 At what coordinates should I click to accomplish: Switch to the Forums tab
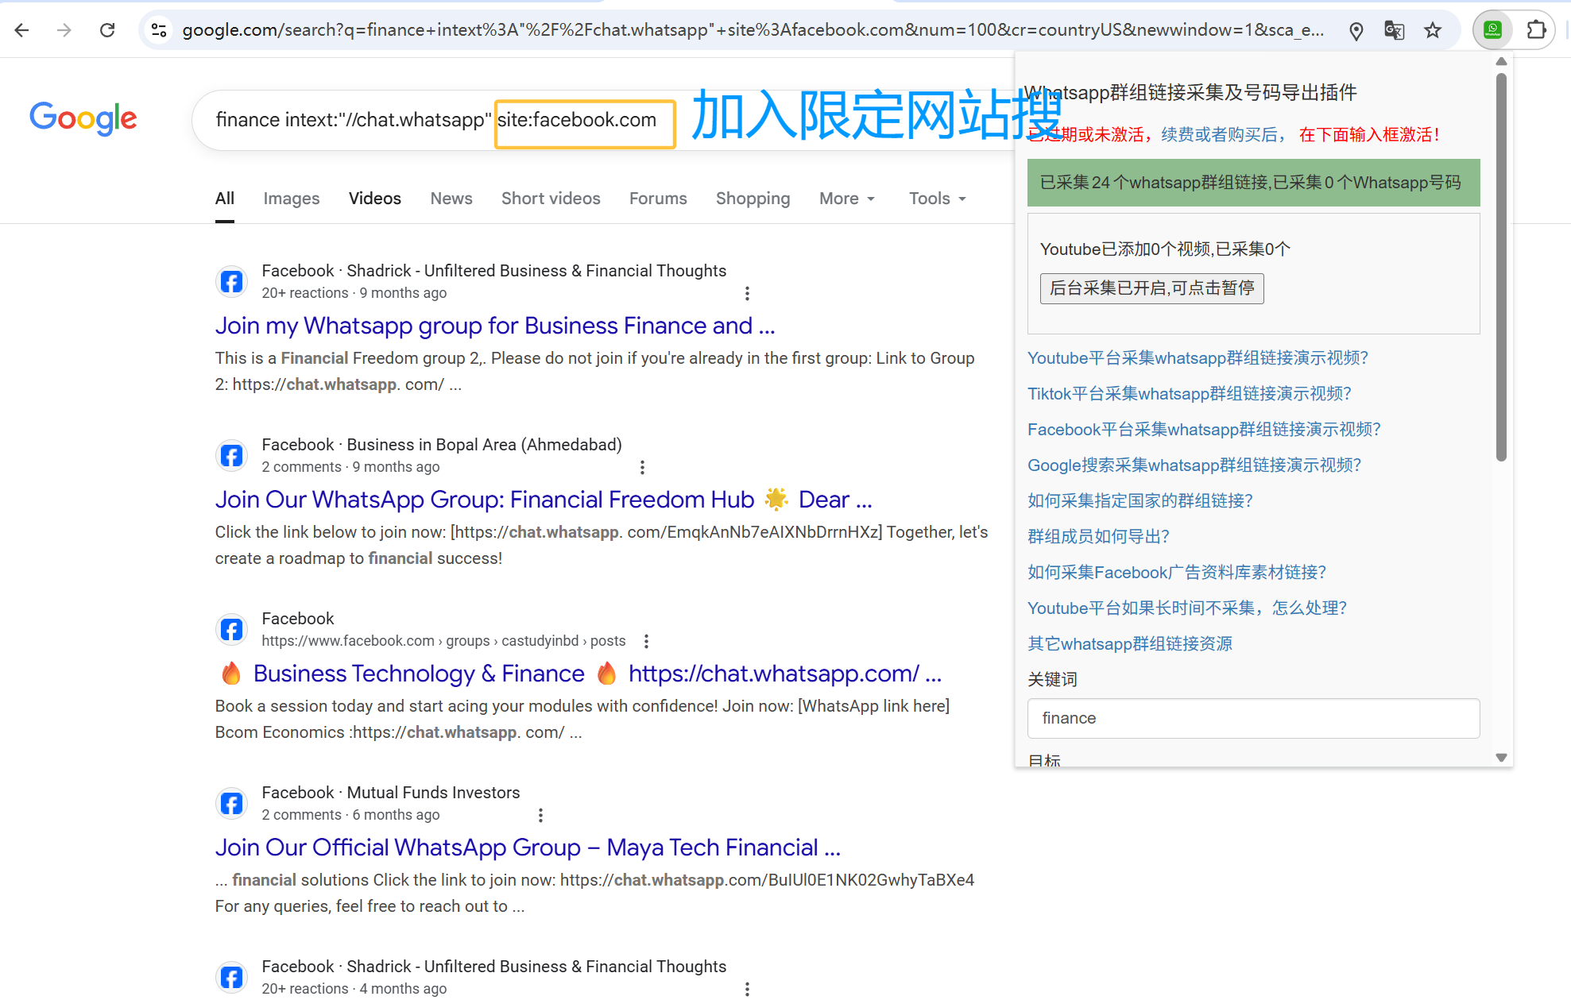pyautogui.click(x=657, y=199)
